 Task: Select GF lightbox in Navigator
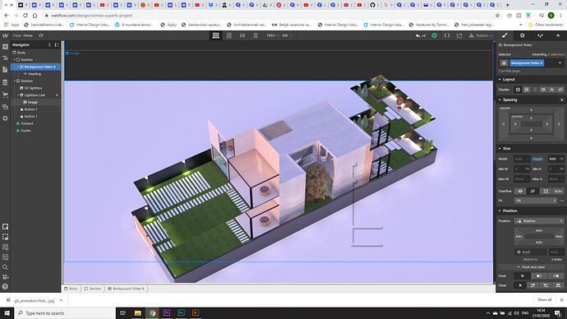tap(33, 88)
